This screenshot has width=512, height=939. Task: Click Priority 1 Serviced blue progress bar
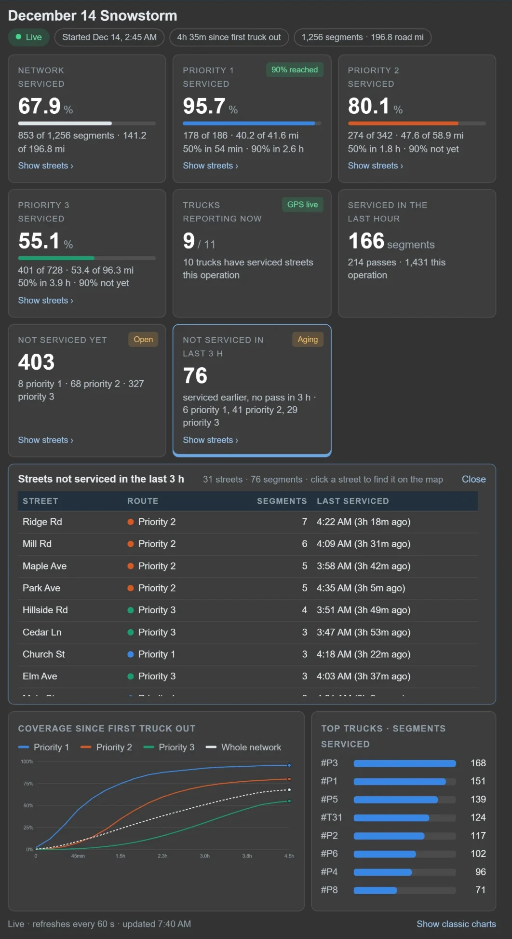252,124
